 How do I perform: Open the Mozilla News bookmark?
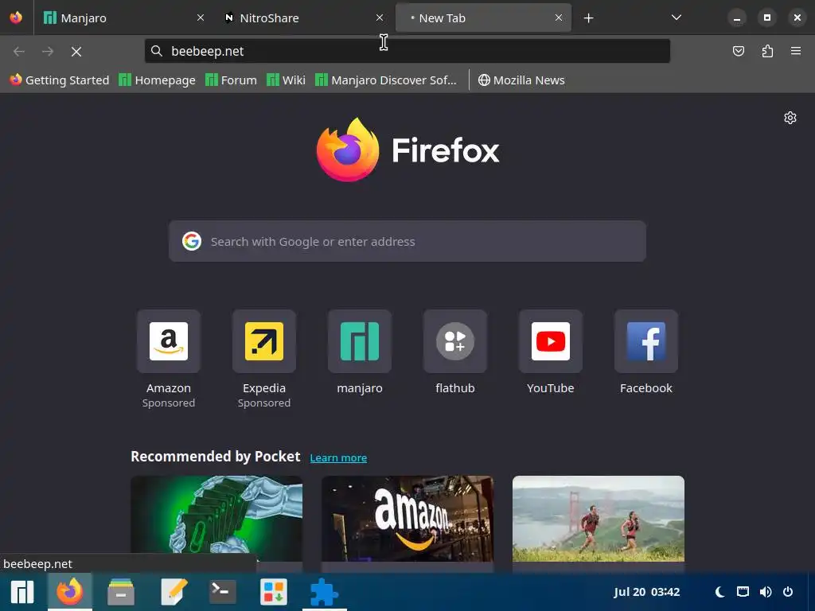pos(521,80)
